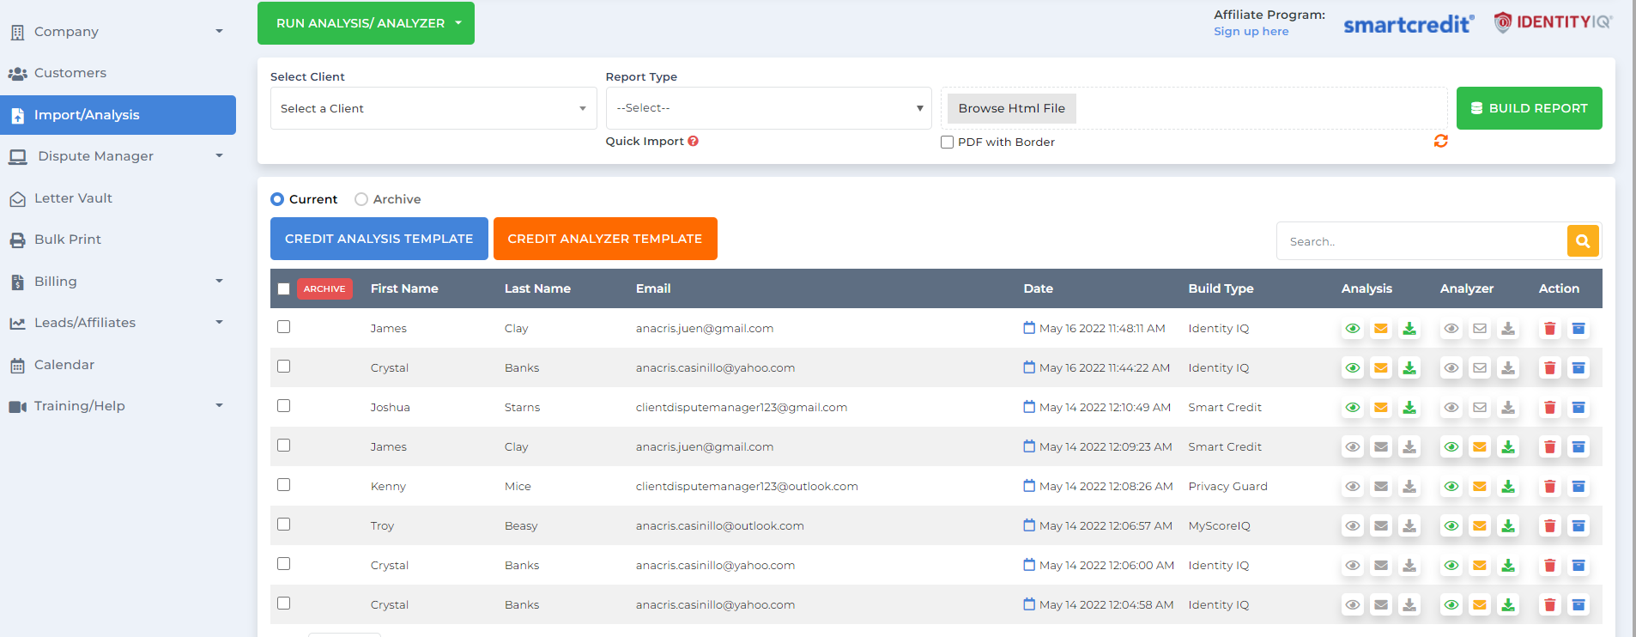Screen dimensions: 1636x637
Task: Open the Report Type dropdown
Action: click(768, 108)
